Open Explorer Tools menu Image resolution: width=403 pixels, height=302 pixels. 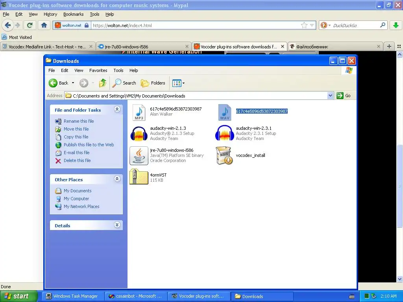click(118, 70)
